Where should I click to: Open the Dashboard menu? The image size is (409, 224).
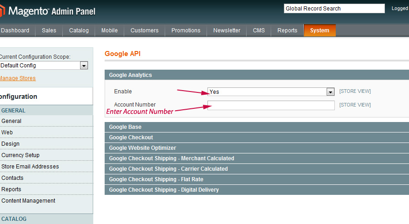click(15, 31)
